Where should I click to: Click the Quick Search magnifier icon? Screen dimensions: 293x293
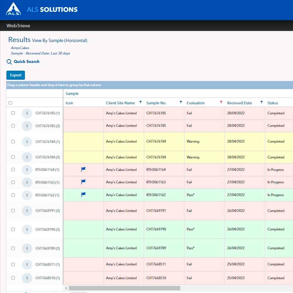[x=9, y=62]
